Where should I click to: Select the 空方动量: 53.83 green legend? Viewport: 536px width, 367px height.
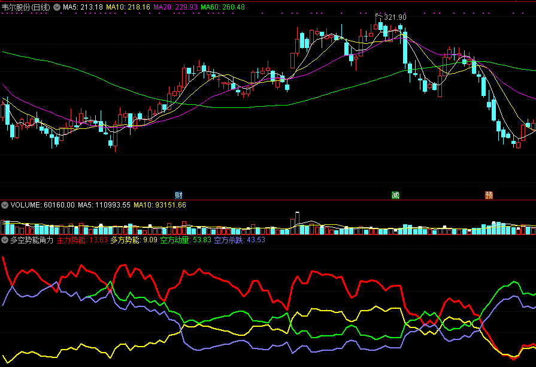click(x=186, y=240)
